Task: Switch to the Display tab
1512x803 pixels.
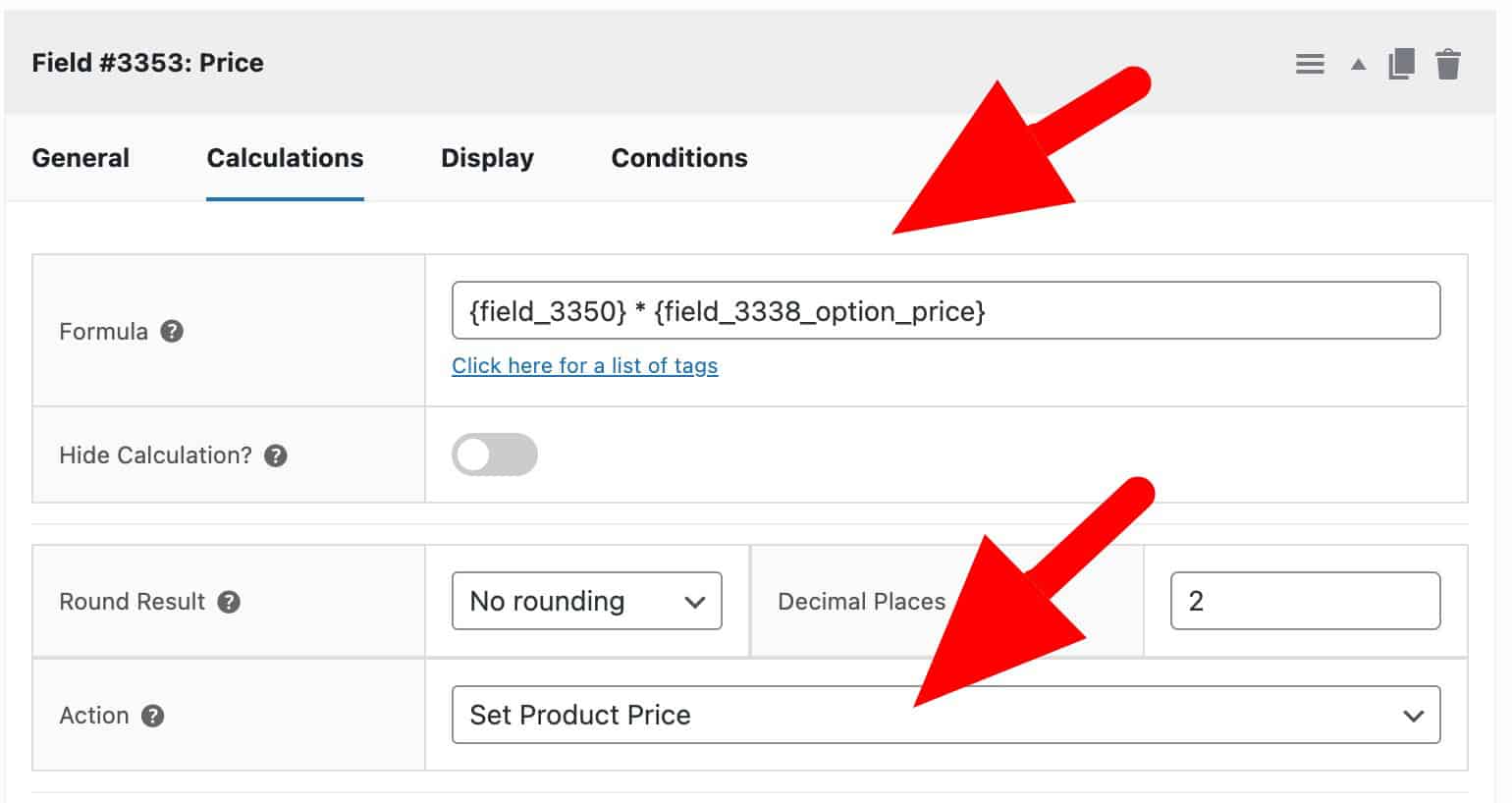Action: [487, 158]
